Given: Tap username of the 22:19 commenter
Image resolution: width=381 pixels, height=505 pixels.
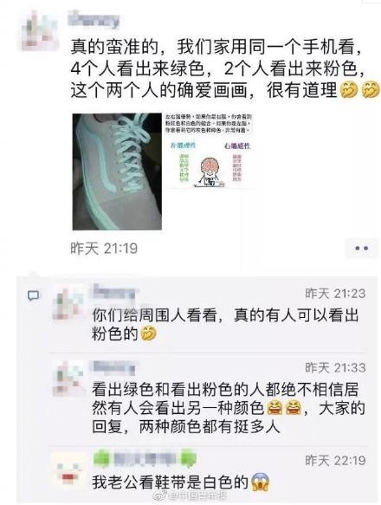Looking at the screenshot, I should 145,458.
